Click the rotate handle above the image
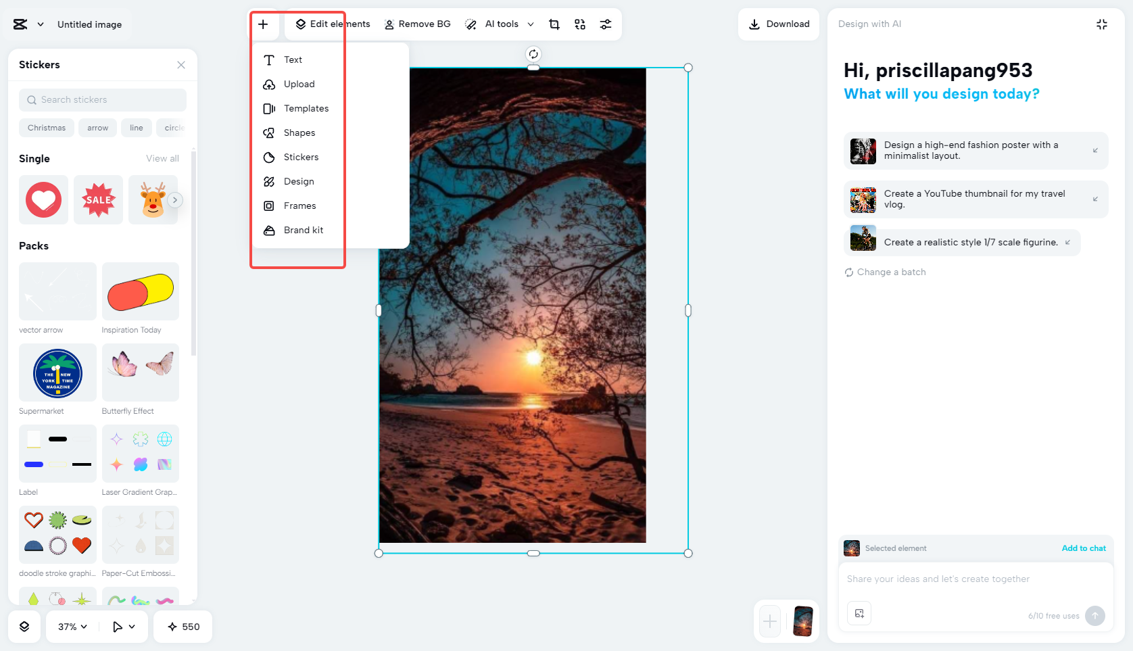The height and width of the screenshot is (651, 1133). (x=533, y=54)
